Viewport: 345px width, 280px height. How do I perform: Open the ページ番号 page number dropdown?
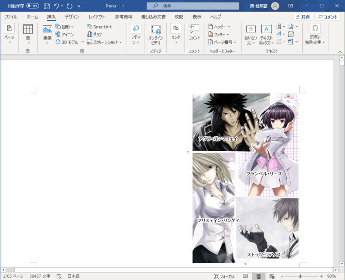[x=222, y=42]
